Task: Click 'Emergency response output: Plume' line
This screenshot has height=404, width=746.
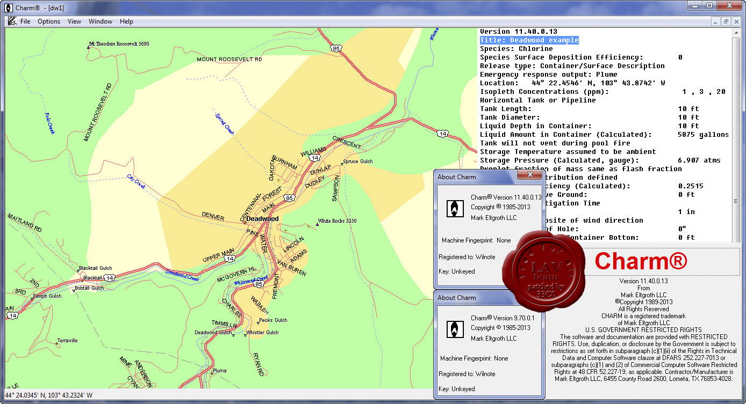Action: (x=549, y=75)
